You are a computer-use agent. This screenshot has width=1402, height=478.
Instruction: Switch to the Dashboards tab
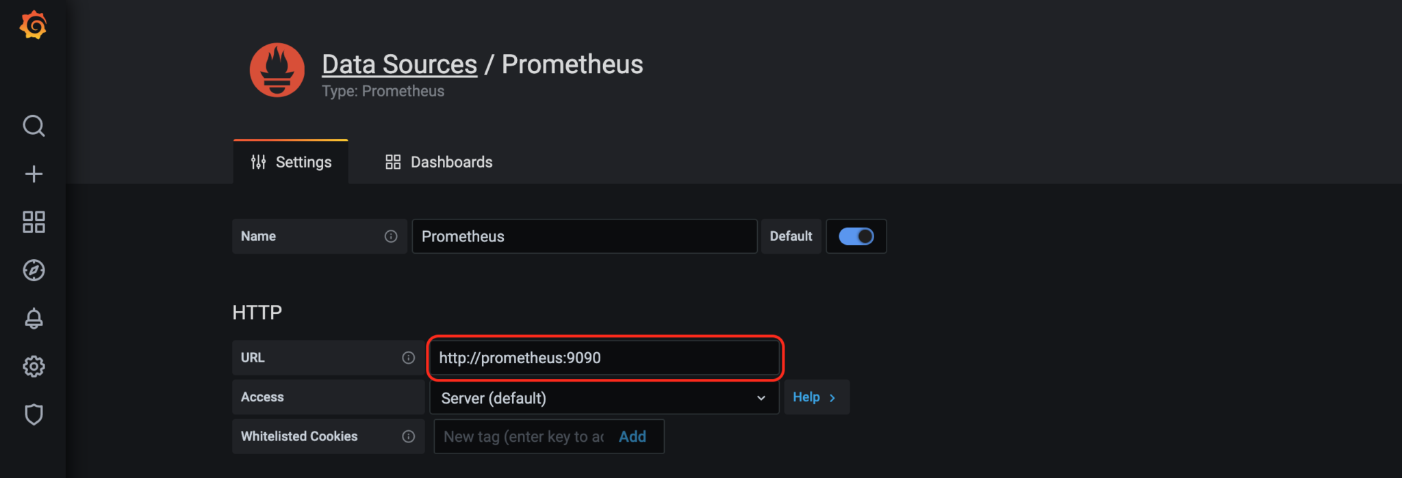coord(438,161)
